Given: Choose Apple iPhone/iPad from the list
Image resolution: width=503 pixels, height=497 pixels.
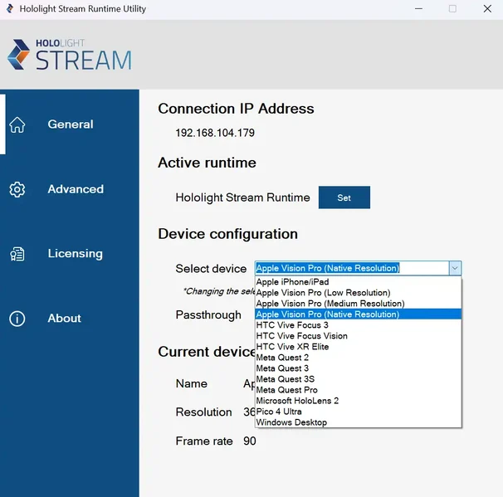Looking at the screenshot, I should coord(358,282).
